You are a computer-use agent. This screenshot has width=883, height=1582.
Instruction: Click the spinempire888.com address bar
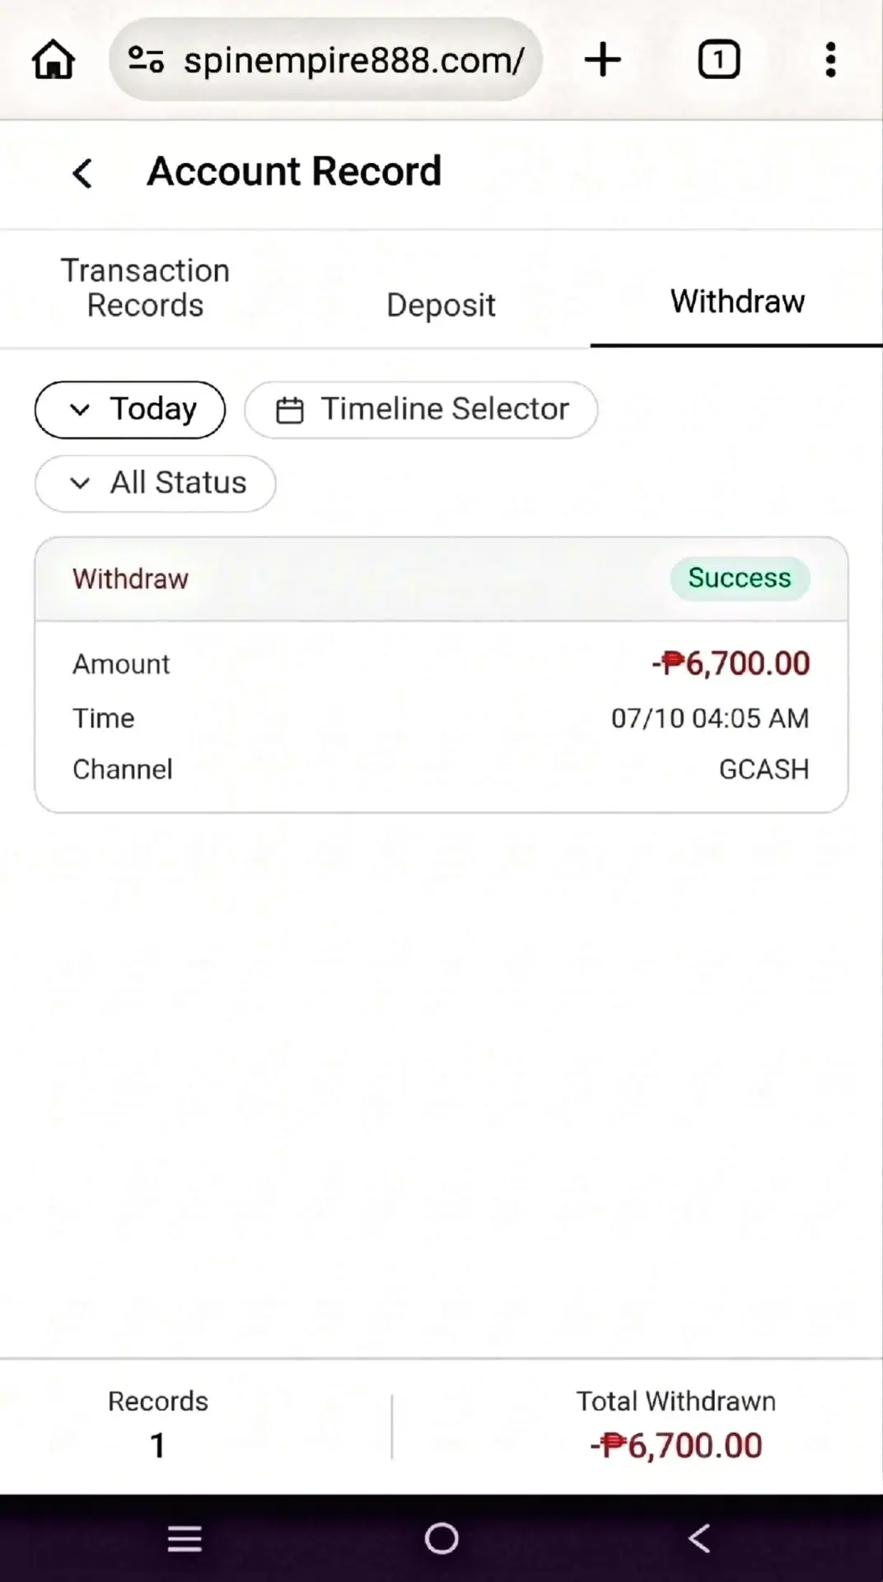(326, 59)
